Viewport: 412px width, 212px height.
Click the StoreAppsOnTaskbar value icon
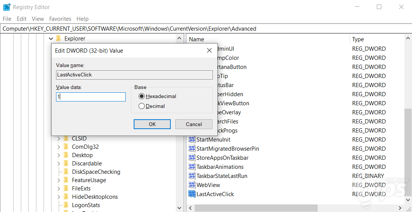(192, 158)
